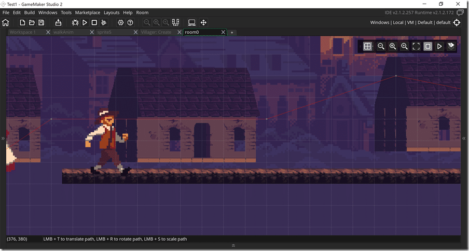Open the Layouts menu
Screen dimensions: 469x251
(x=111, y=12)
